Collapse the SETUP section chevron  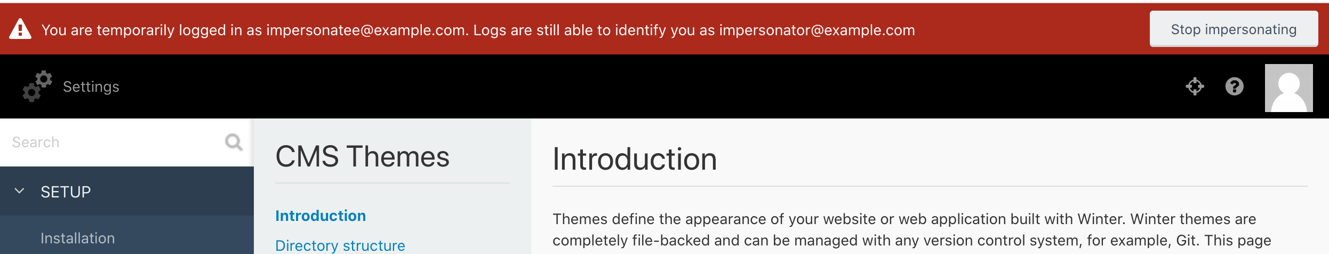click(x=19, y=191)
